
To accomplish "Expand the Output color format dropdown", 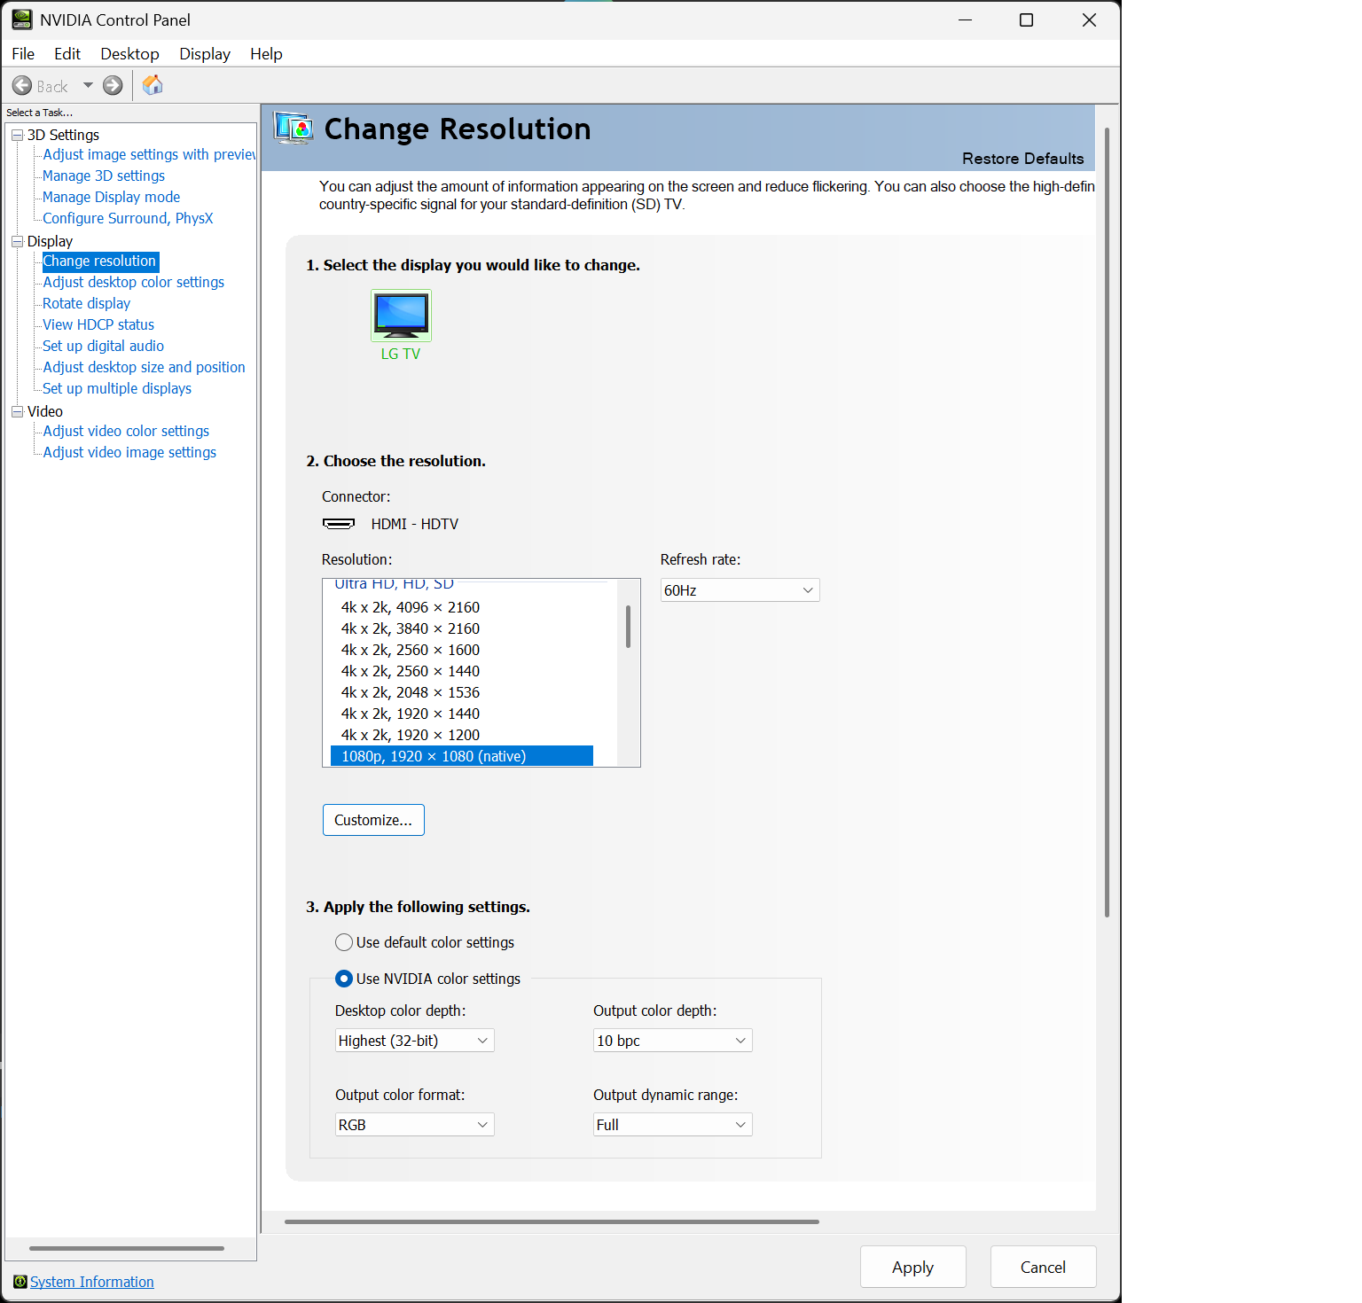I will 414,1125.
